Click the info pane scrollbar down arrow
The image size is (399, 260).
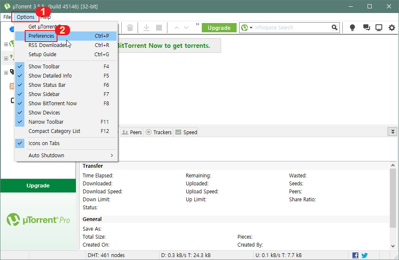click(393, 246)
